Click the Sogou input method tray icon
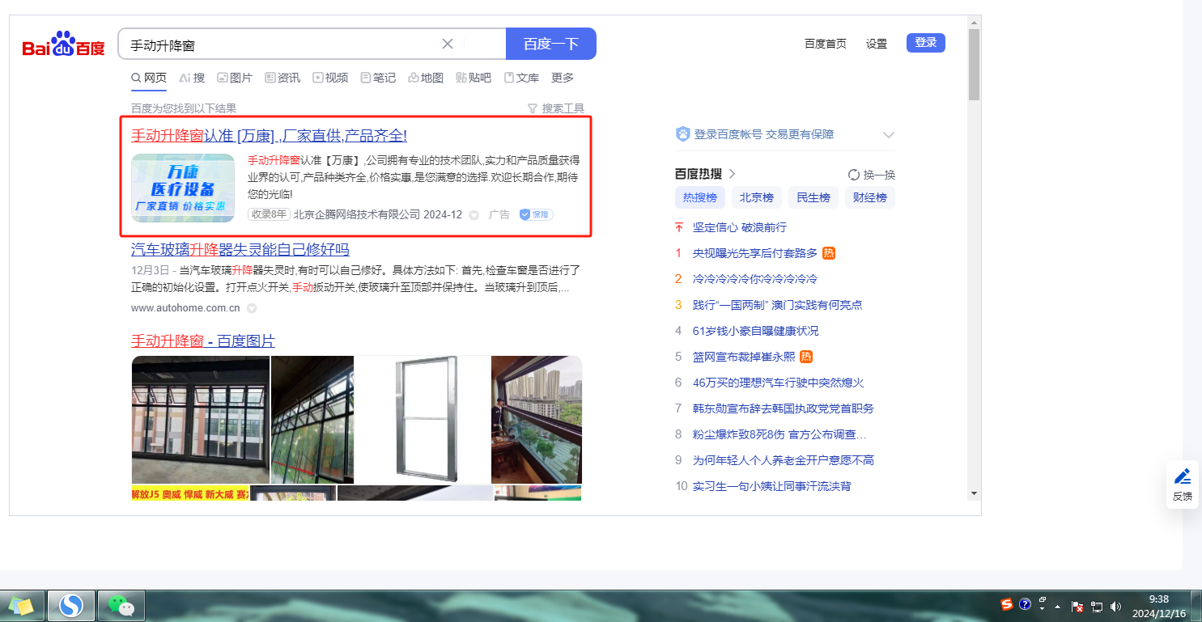The image size is (1202, 622). coord(1007,604)
